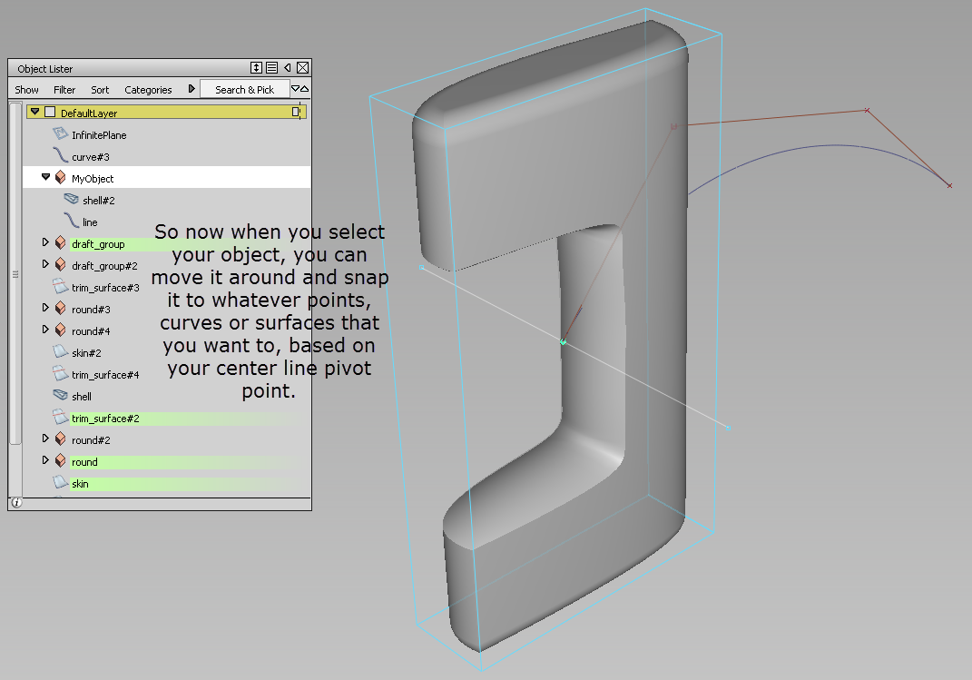Collapse the MyObject tree node
972x680 pixels.
46,178
